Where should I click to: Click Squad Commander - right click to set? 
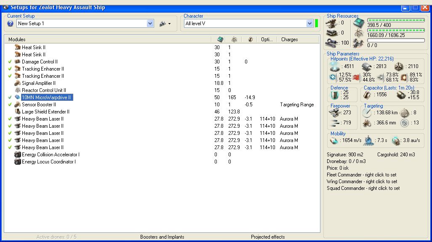tap(363, 188)
